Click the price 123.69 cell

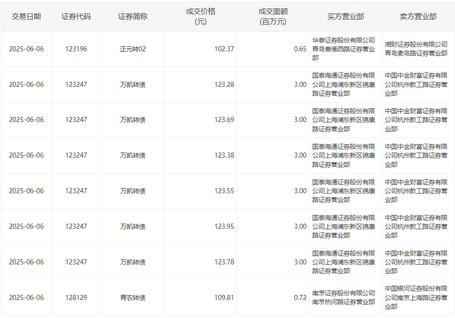201,120
